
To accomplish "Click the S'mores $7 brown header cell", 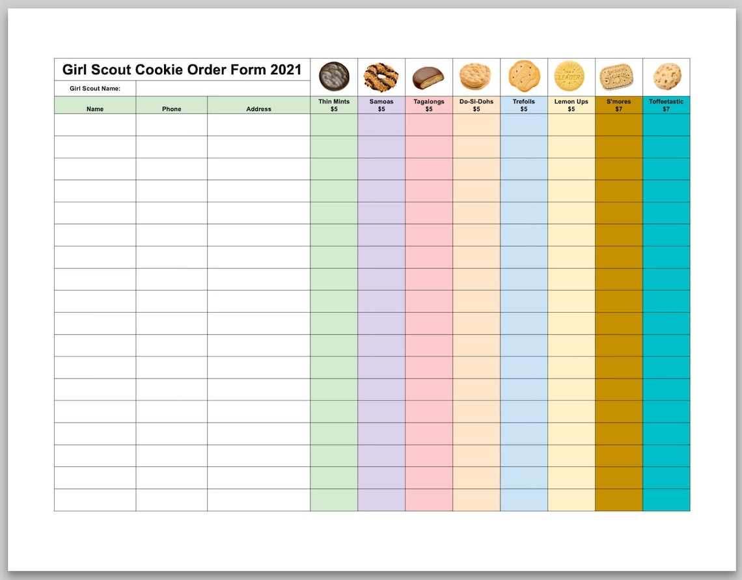I will (x=618, y=105).
